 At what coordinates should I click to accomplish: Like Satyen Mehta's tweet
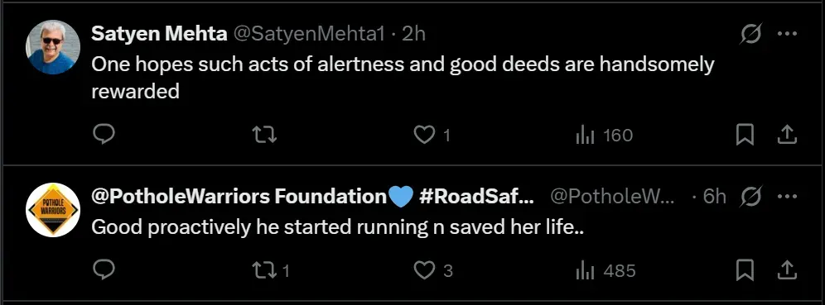tap(432, 136)
